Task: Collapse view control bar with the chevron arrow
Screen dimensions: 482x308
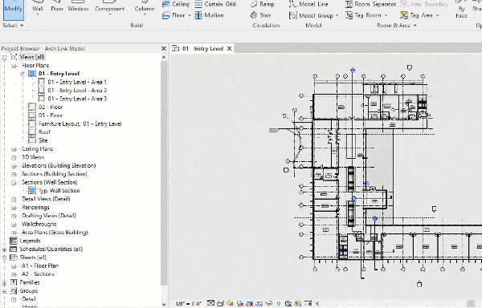Action: pyautogui.click(x=317, y=304)
